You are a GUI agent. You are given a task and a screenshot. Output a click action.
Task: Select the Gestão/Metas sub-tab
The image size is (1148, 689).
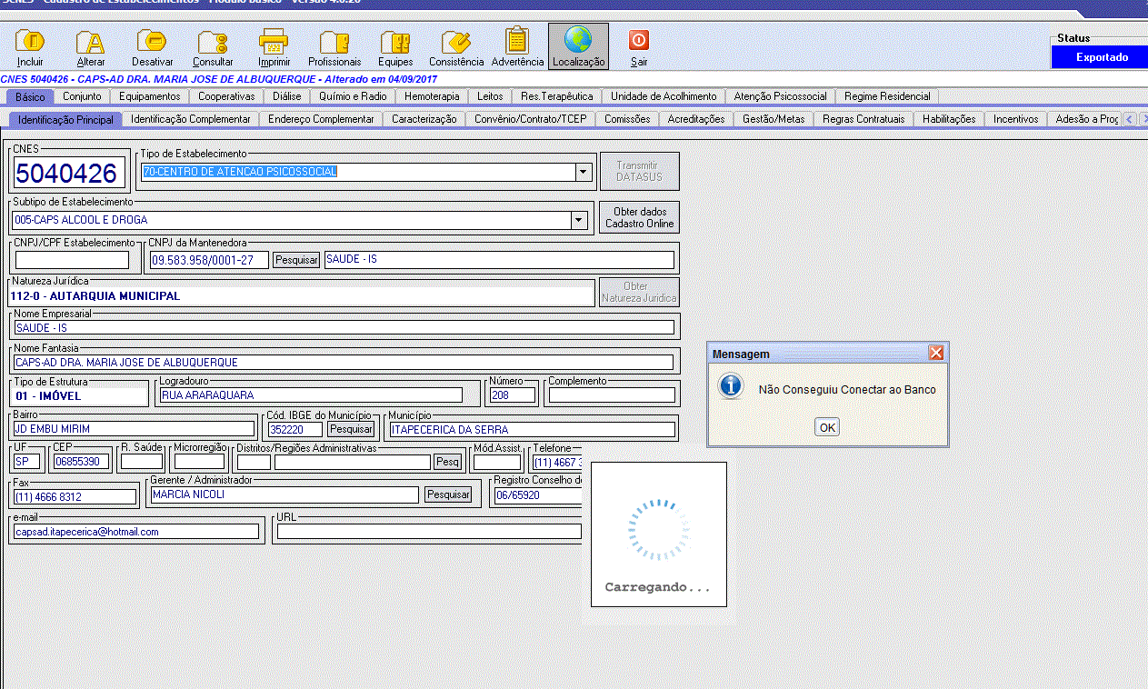[x=774, y=119]
